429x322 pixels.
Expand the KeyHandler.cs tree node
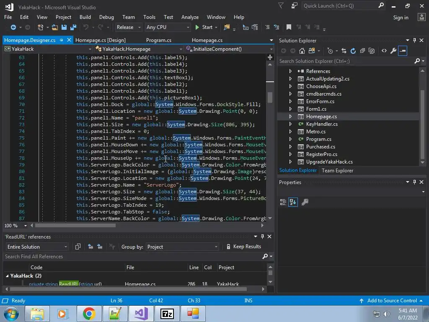click(290, 124)
